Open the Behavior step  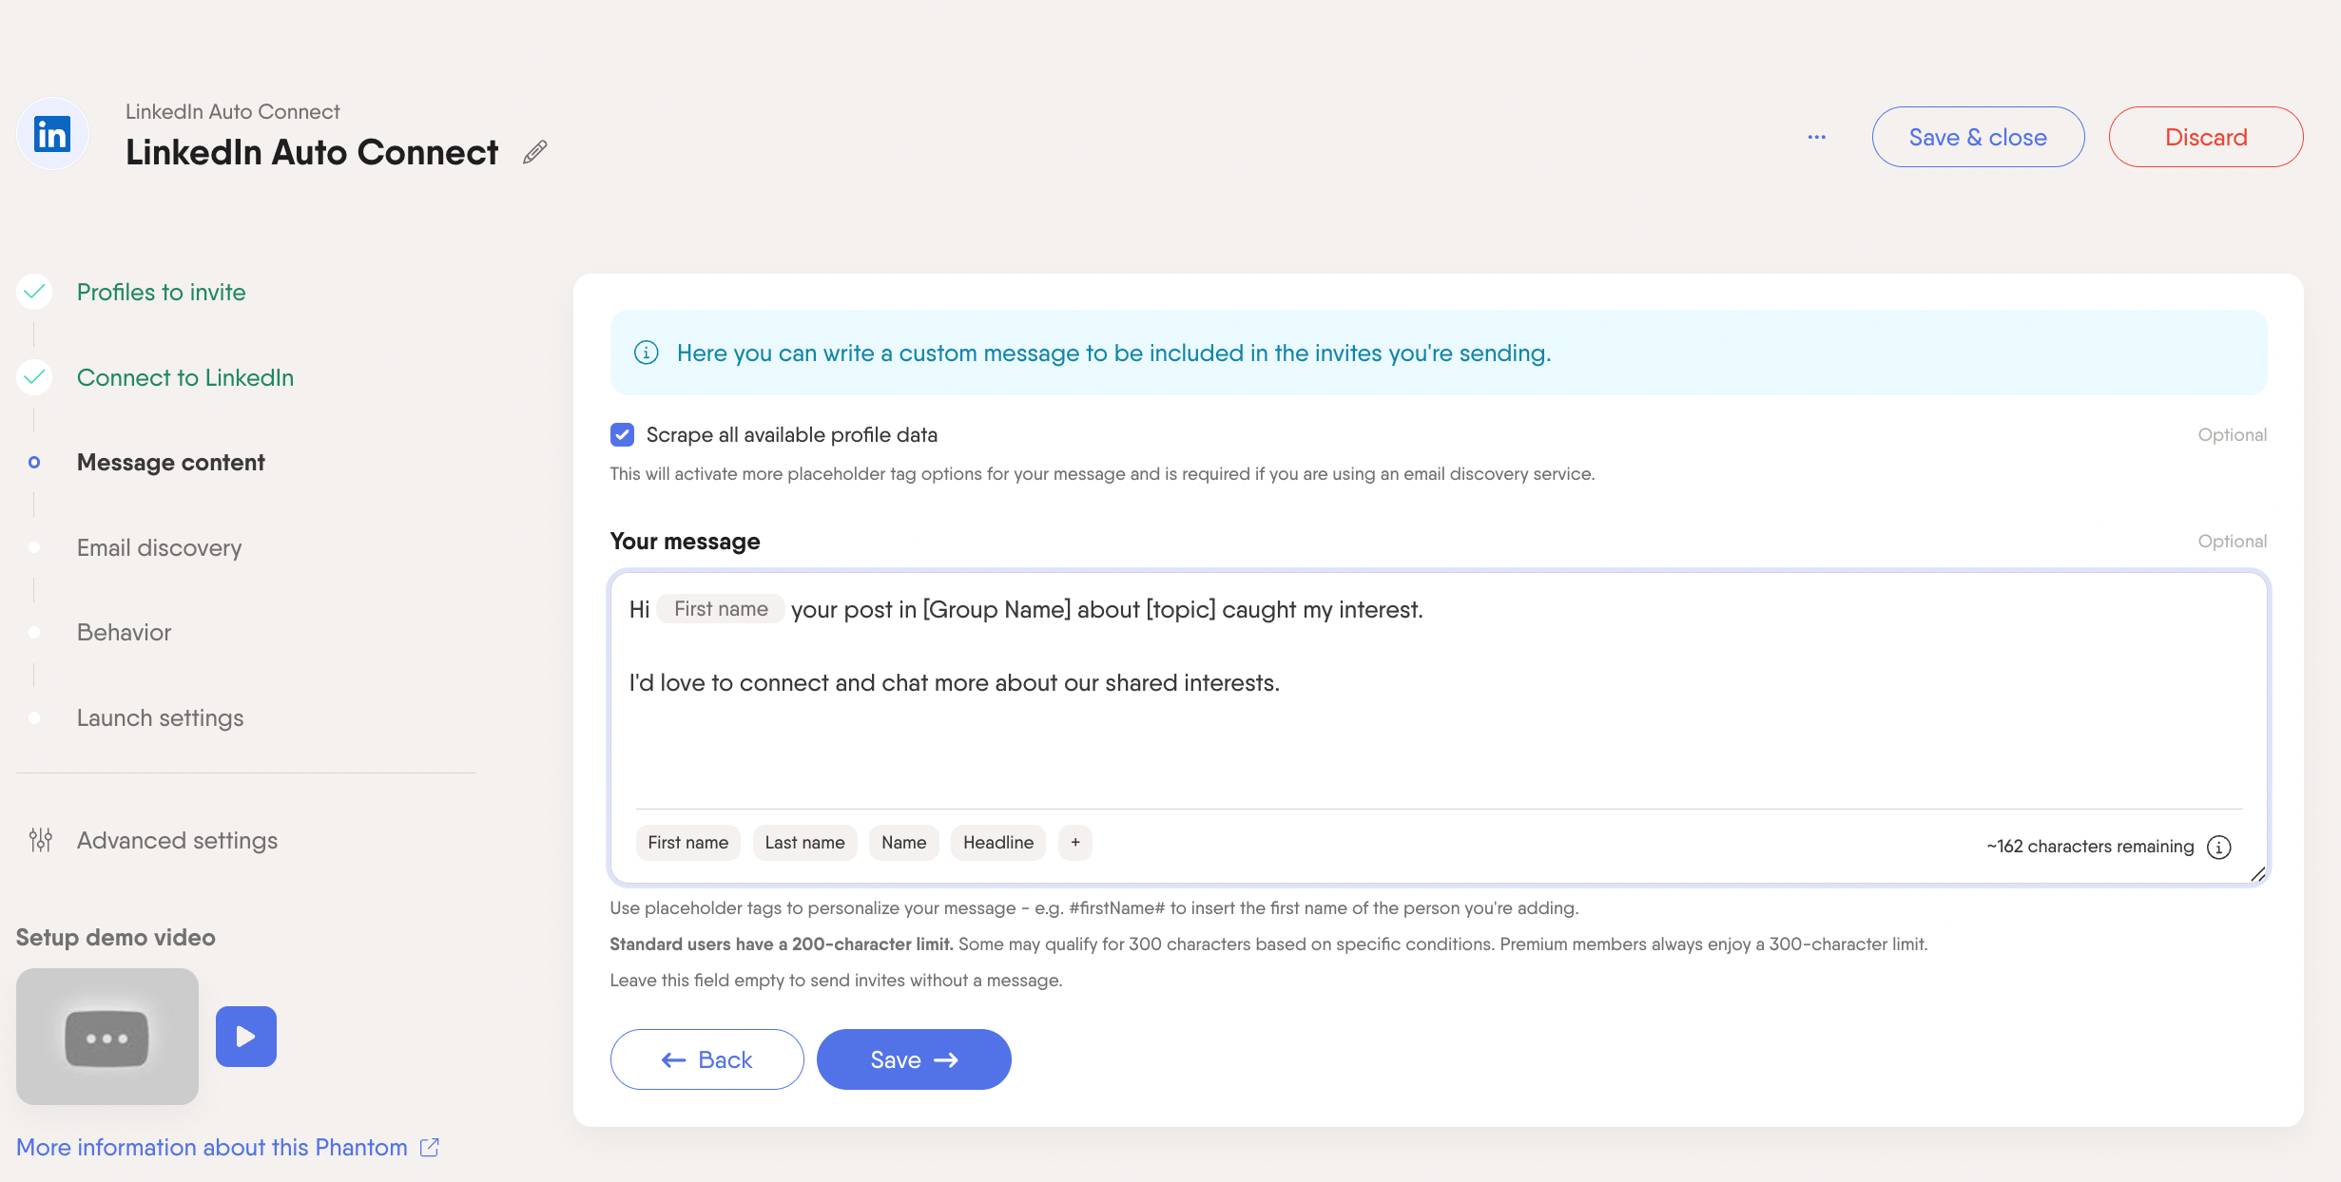[x=124, y=632]
